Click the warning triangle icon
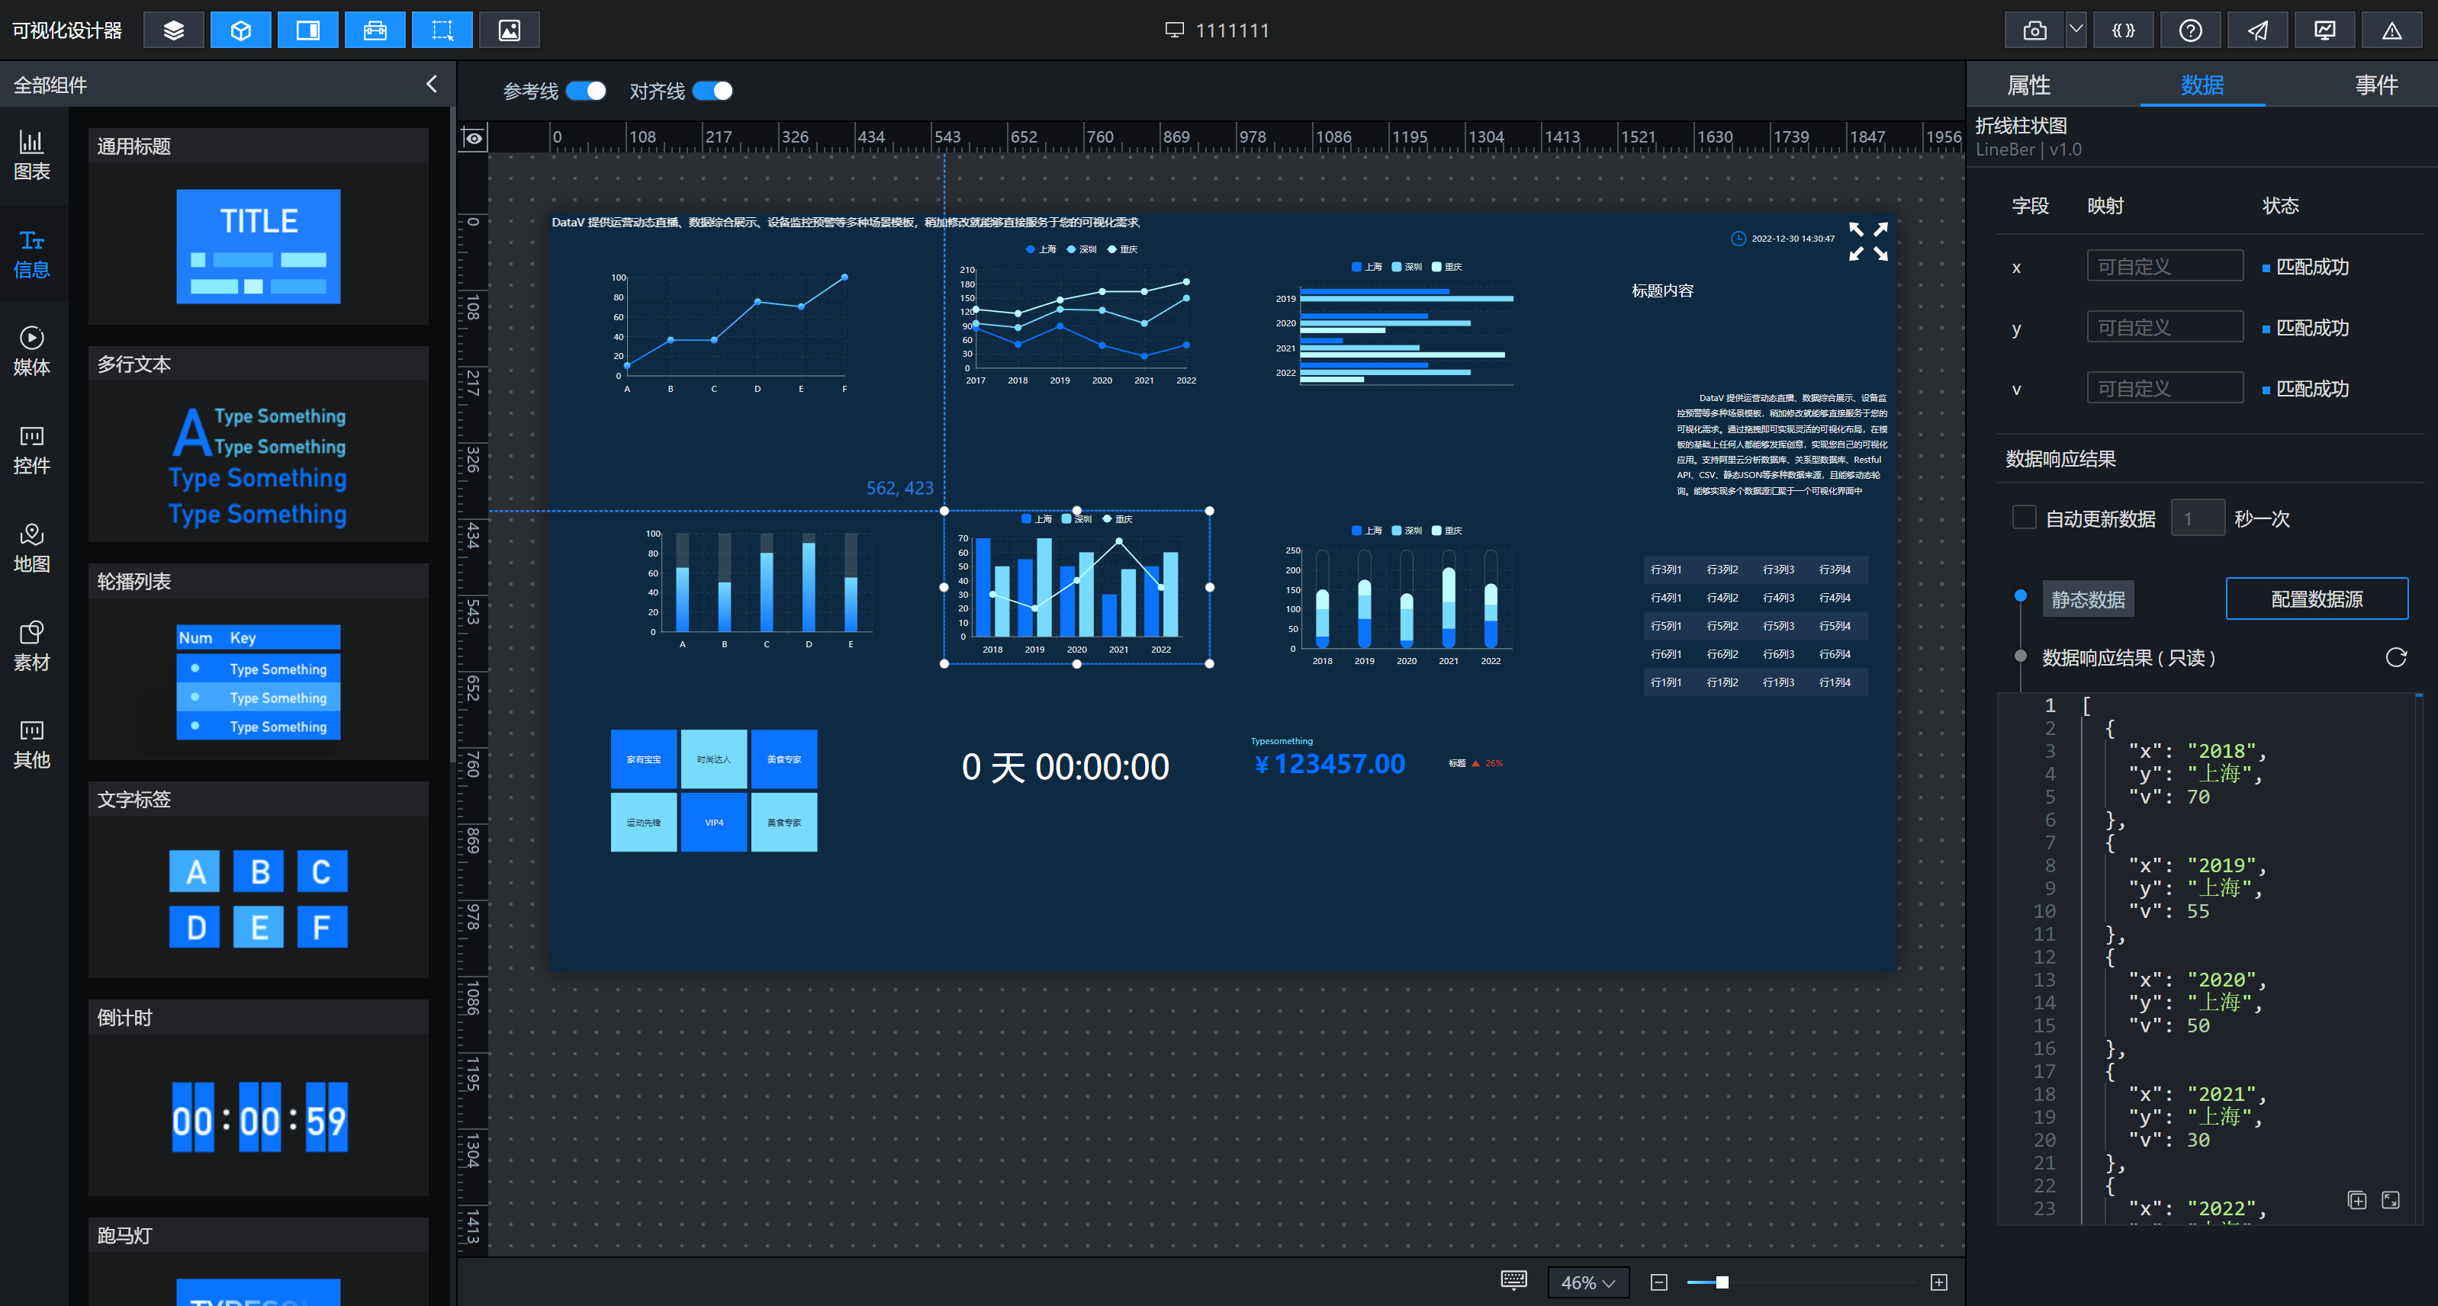This screenshot has width=2438, height=1306. point(2391,30)
